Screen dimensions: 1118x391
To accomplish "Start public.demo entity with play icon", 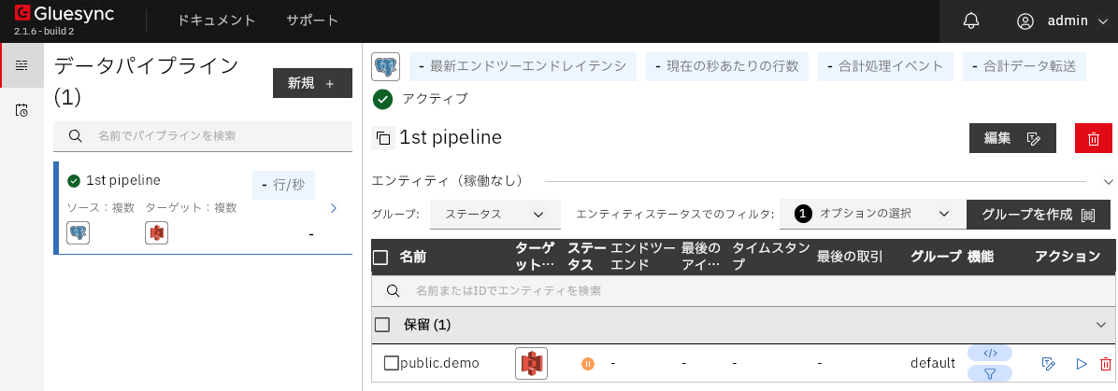I will click(1082, 364).
